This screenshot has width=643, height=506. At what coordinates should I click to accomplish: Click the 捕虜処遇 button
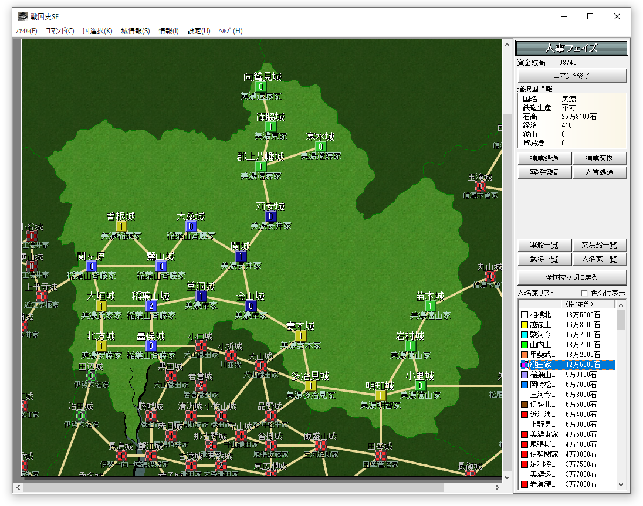[544, 158]
